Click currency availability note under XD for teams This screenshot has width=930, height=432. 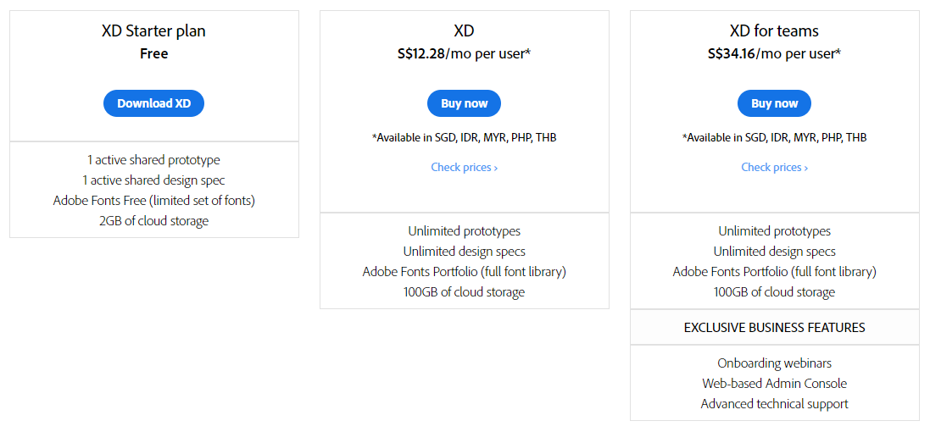(x=774, y=137)
